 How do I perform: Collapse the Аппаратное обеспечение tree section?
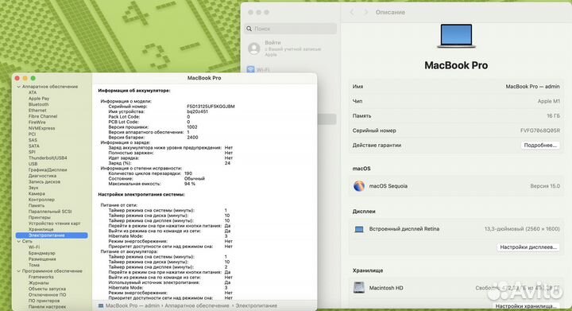18,87
